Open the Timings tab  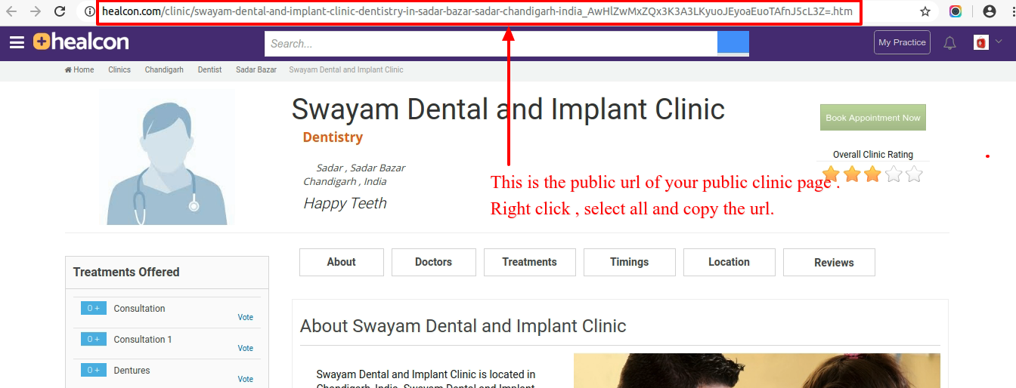(630, 262)
